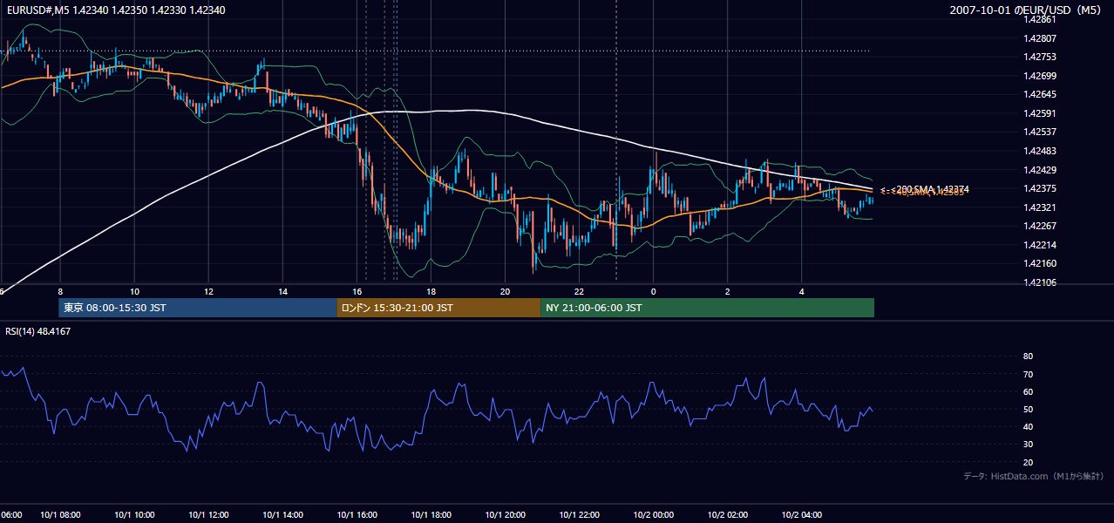Click price axis label 1.42483
Image resolution: width=1114 pixels, height=523 pixels.
pos(1040,151)
